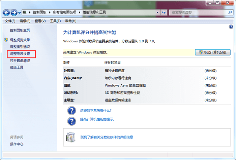236x160 pixels.
Task: Click 为此计算机分级 button
Action: point(213,52)
